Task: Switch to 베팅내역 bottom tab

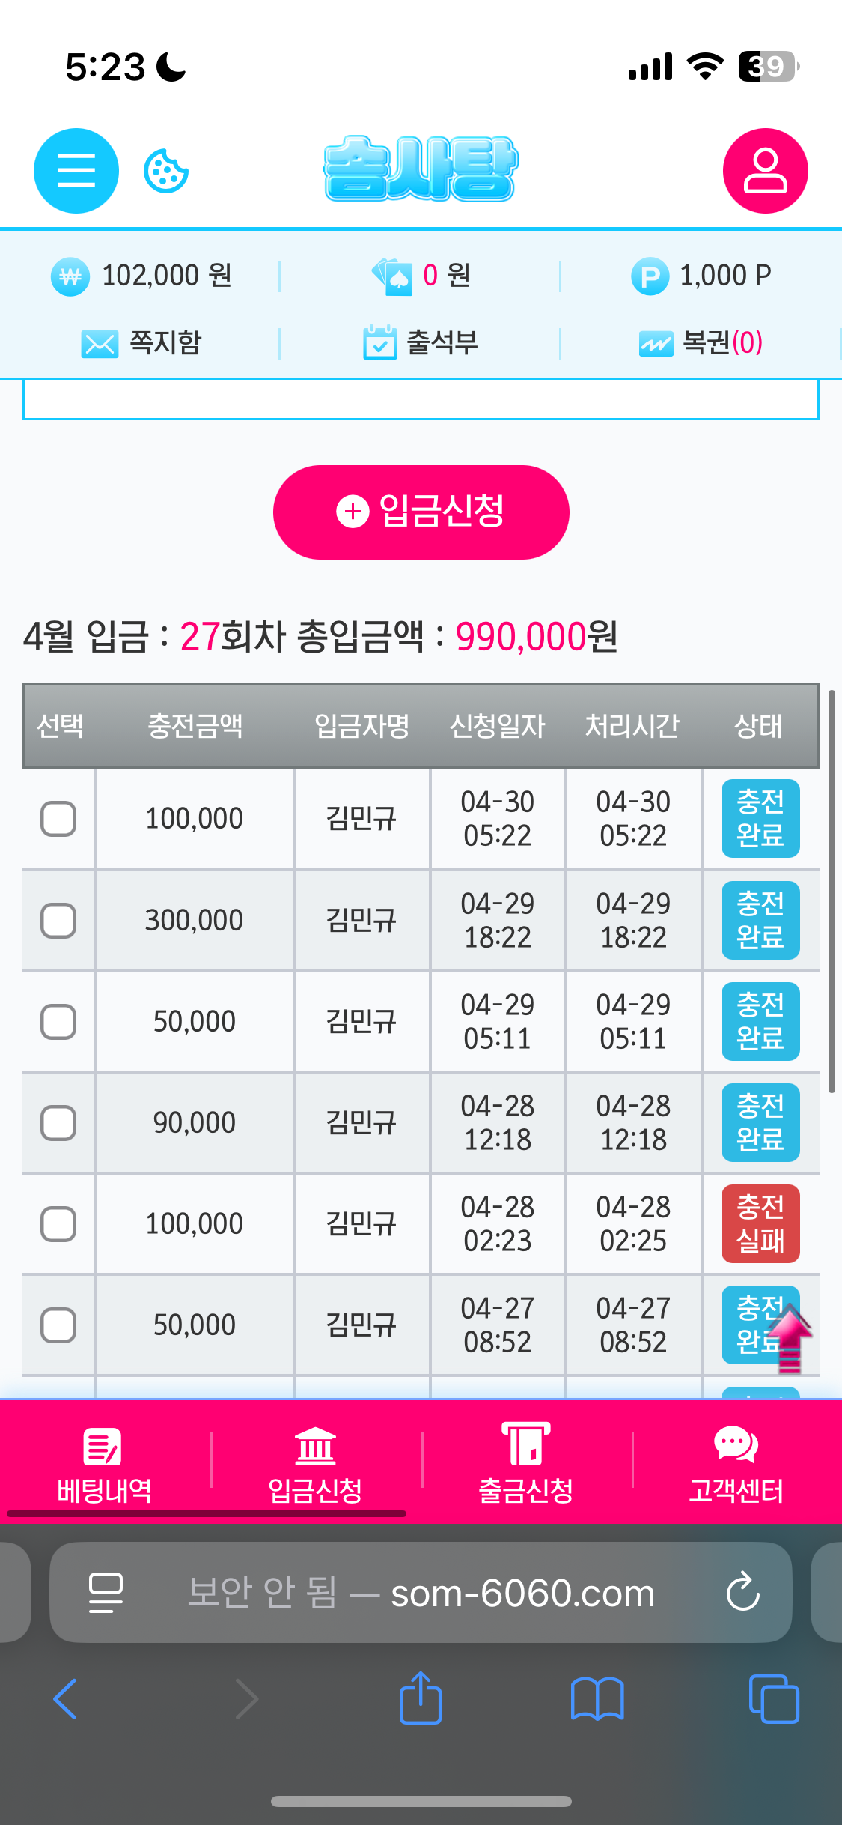Action: (105, 1464)
